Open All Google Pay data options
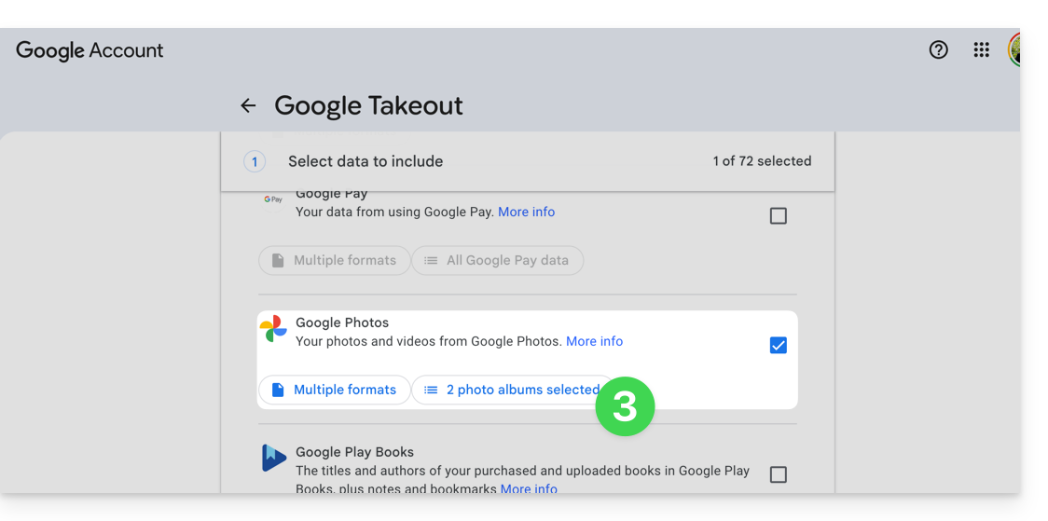Image resolution: width=1048 pixels, height=521 pixels. (497, 261)
